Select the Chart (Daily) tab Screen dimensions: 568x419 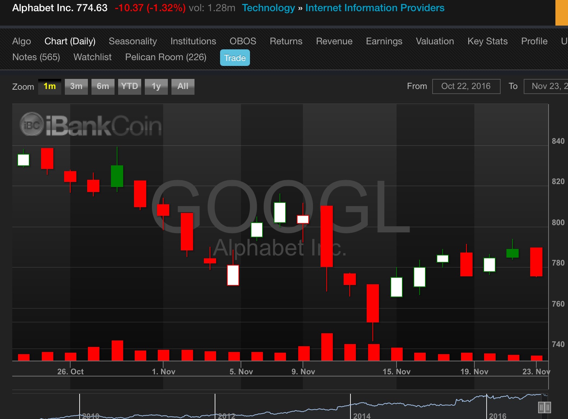70,41
